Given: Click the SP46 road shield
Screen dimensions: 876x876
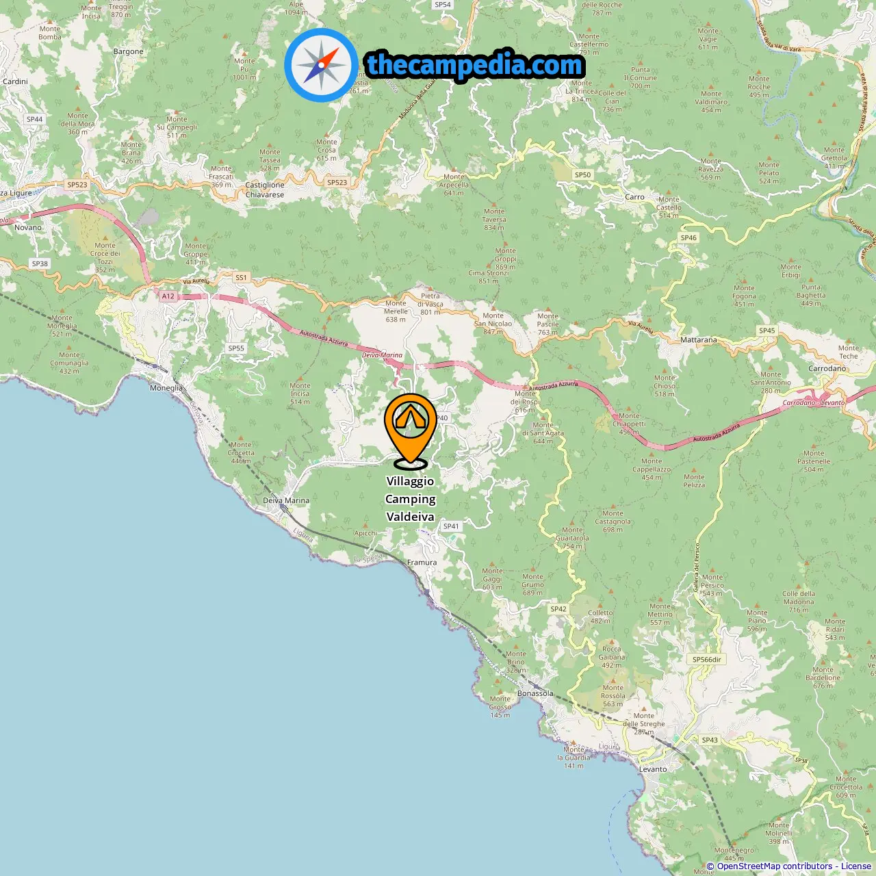Looking at the screenshot, I should click(688, 238).
